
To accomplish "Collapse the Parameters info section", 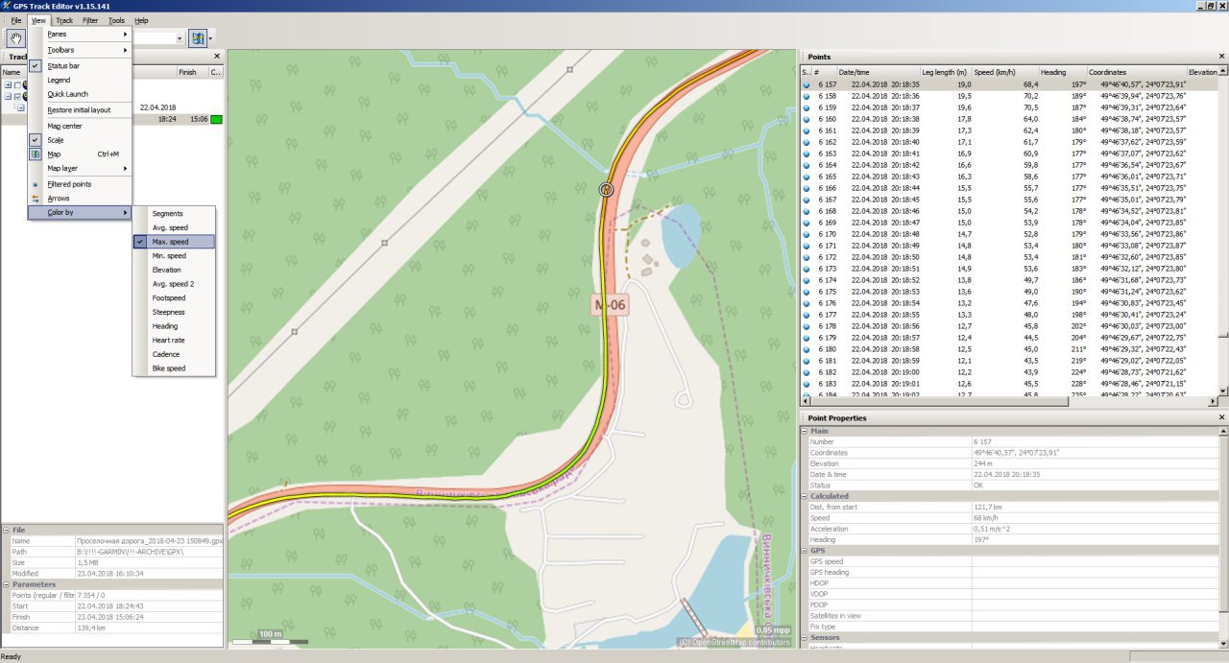I will click(x=7, y=583).
